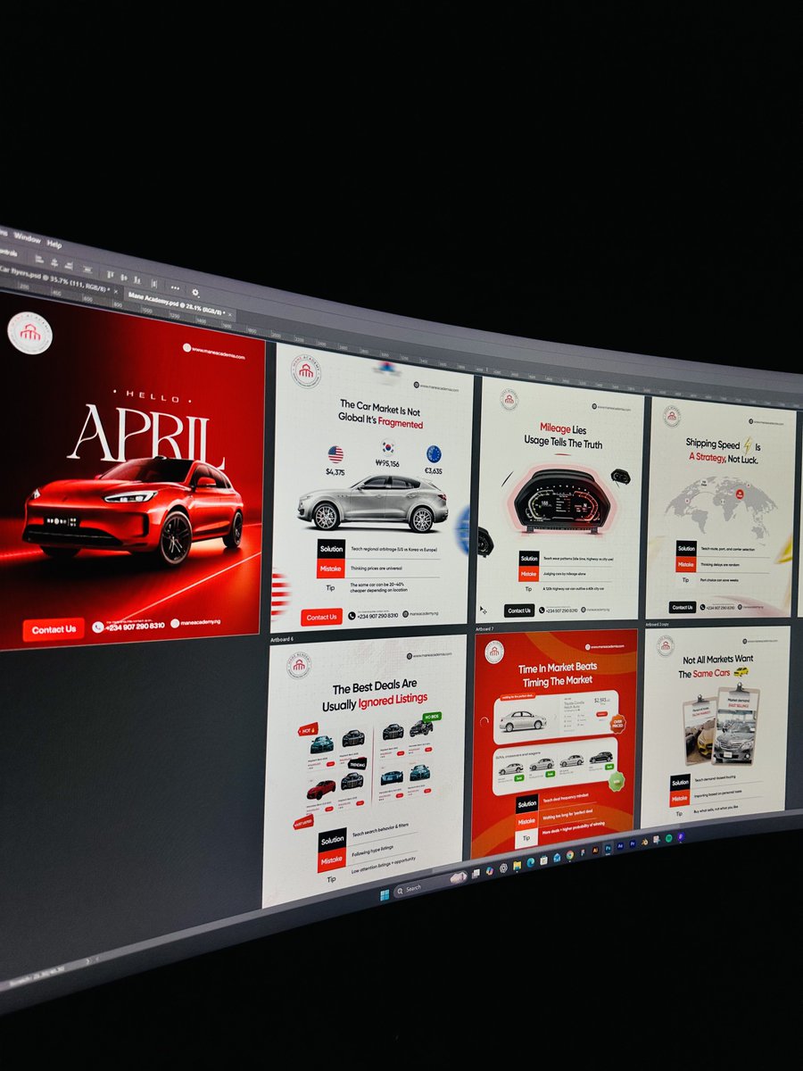Click the taskbar Search box
This screenshot has width=803, height=1071.
pos(430,884)
